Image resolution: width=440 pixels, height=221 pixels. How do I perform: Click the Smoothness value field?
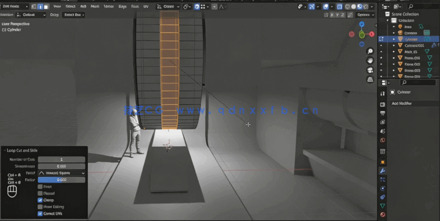pos(61,166)
